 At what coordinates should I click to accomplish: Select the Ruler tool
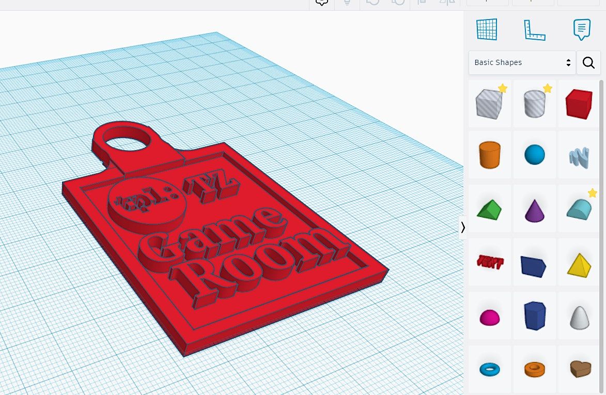coord(535,29)
